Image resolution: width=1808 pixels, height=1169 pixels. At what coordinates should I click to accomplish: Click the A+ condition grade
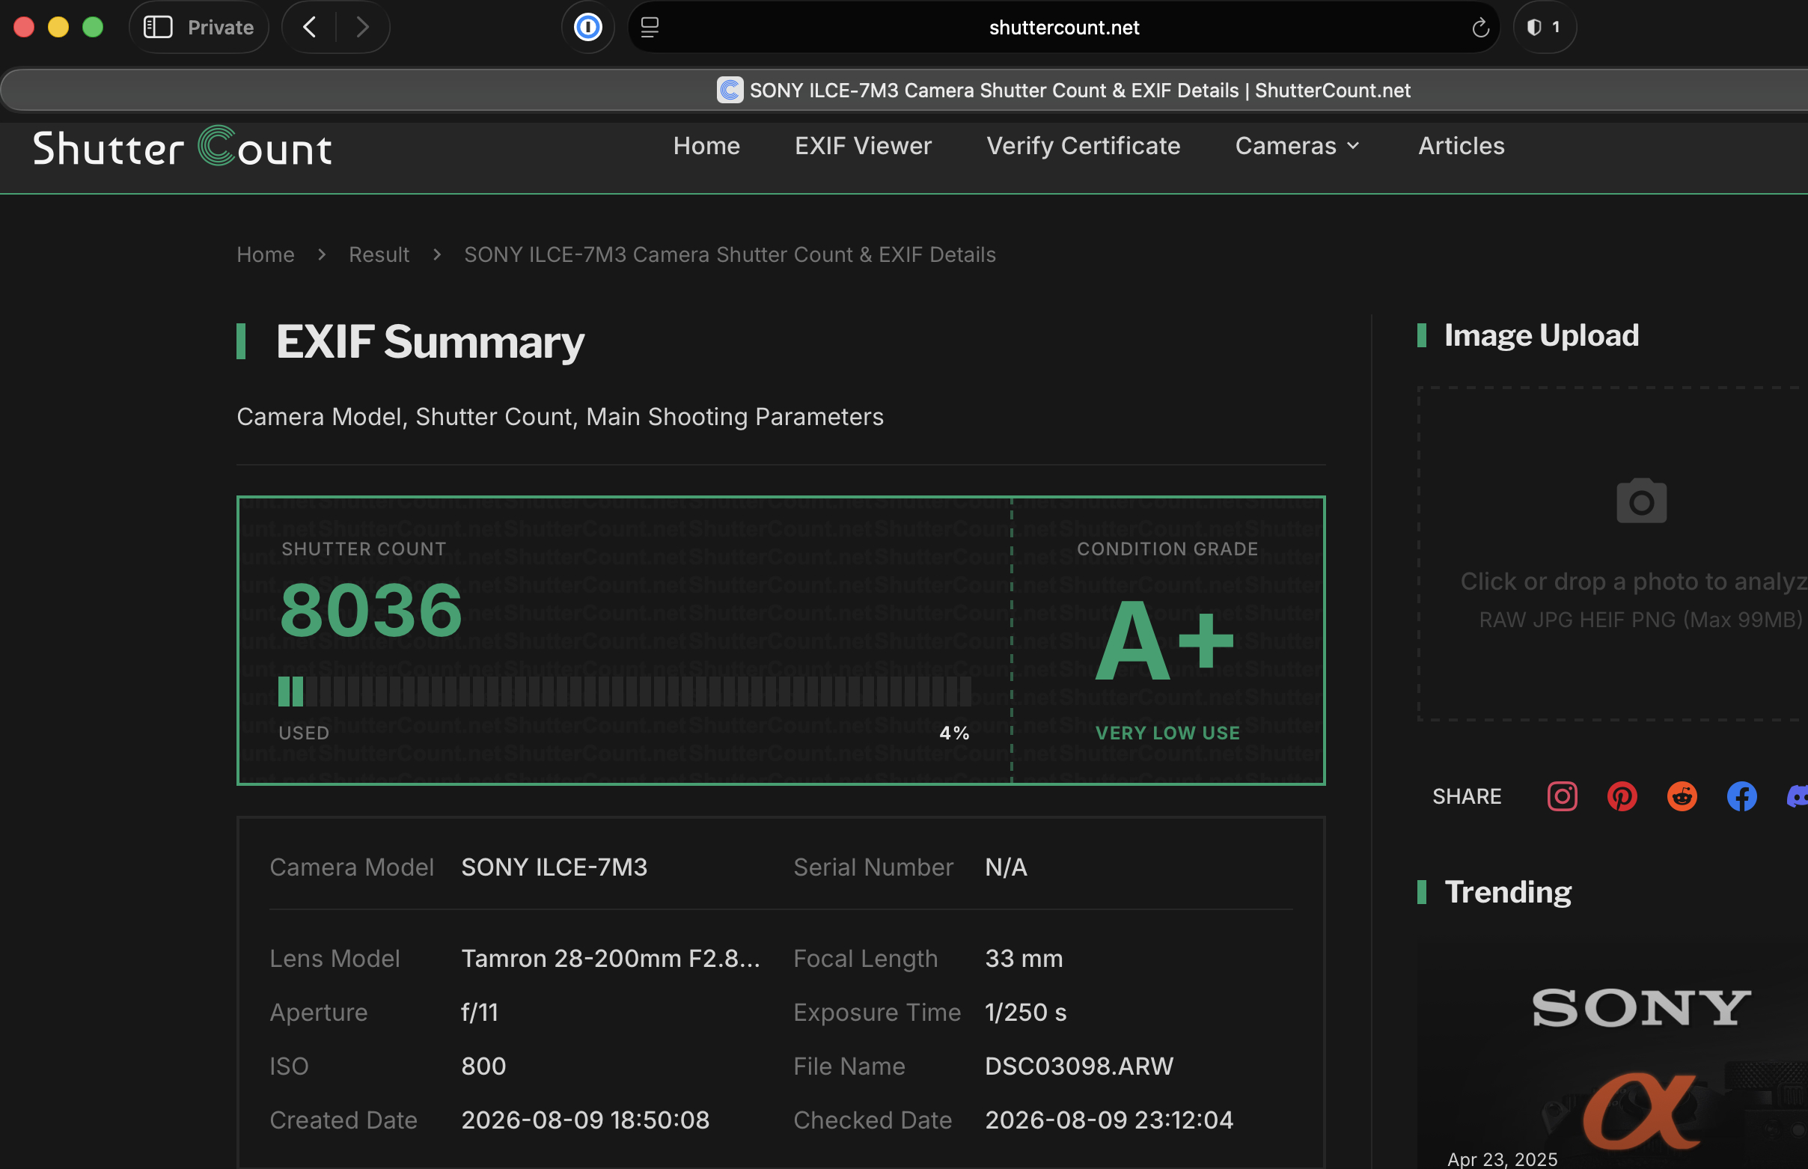tap(1166, 641)
